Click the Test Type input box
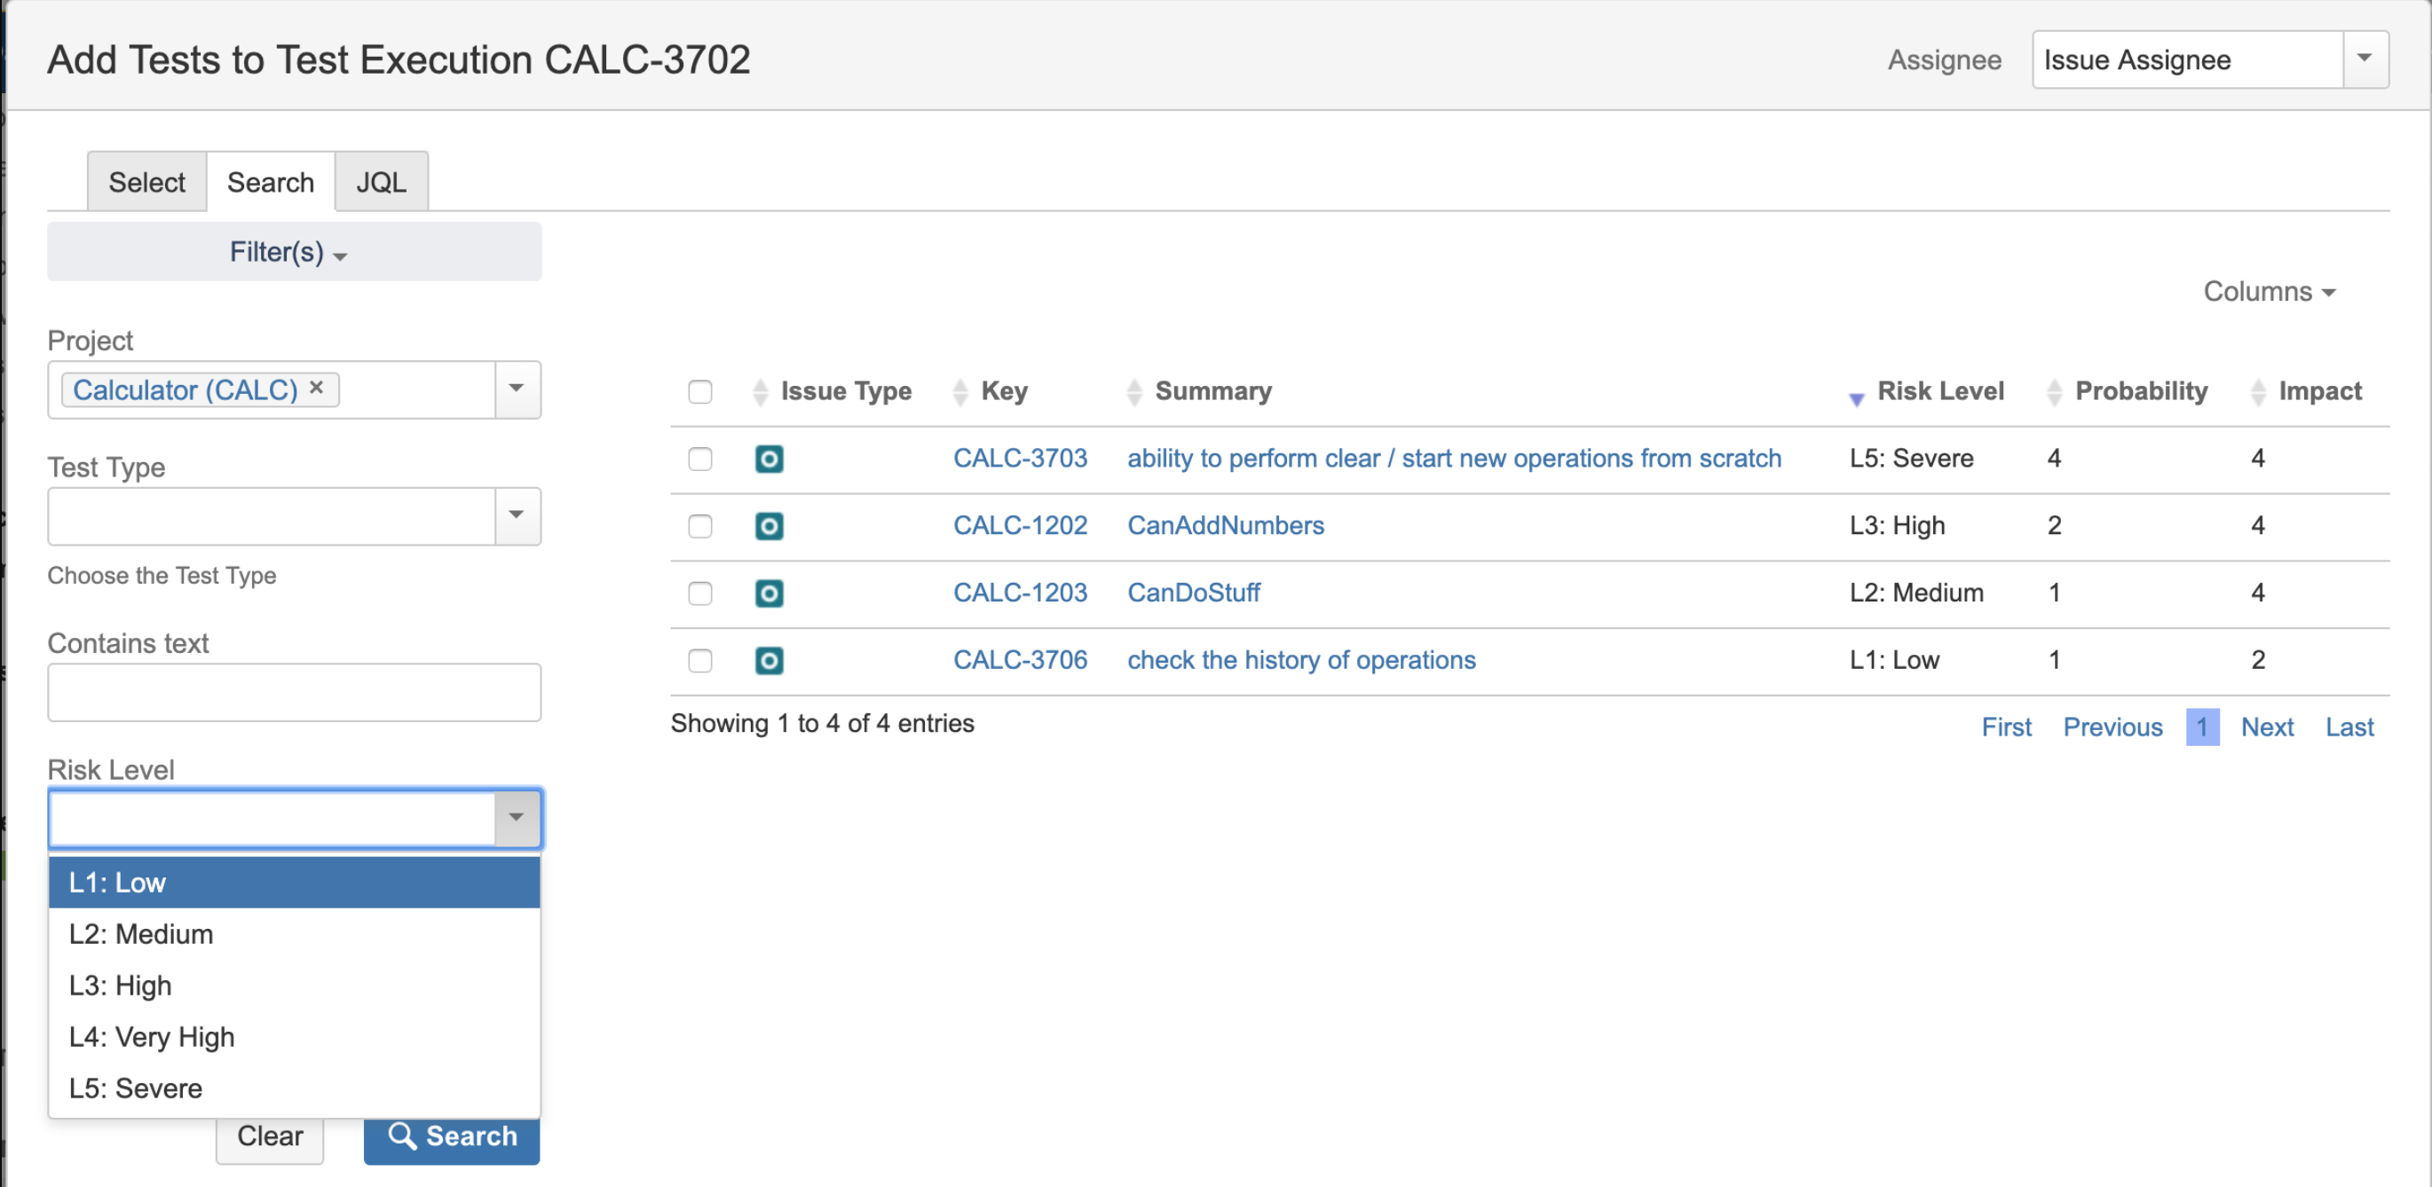2432x1187 pixels. point(272,515)
